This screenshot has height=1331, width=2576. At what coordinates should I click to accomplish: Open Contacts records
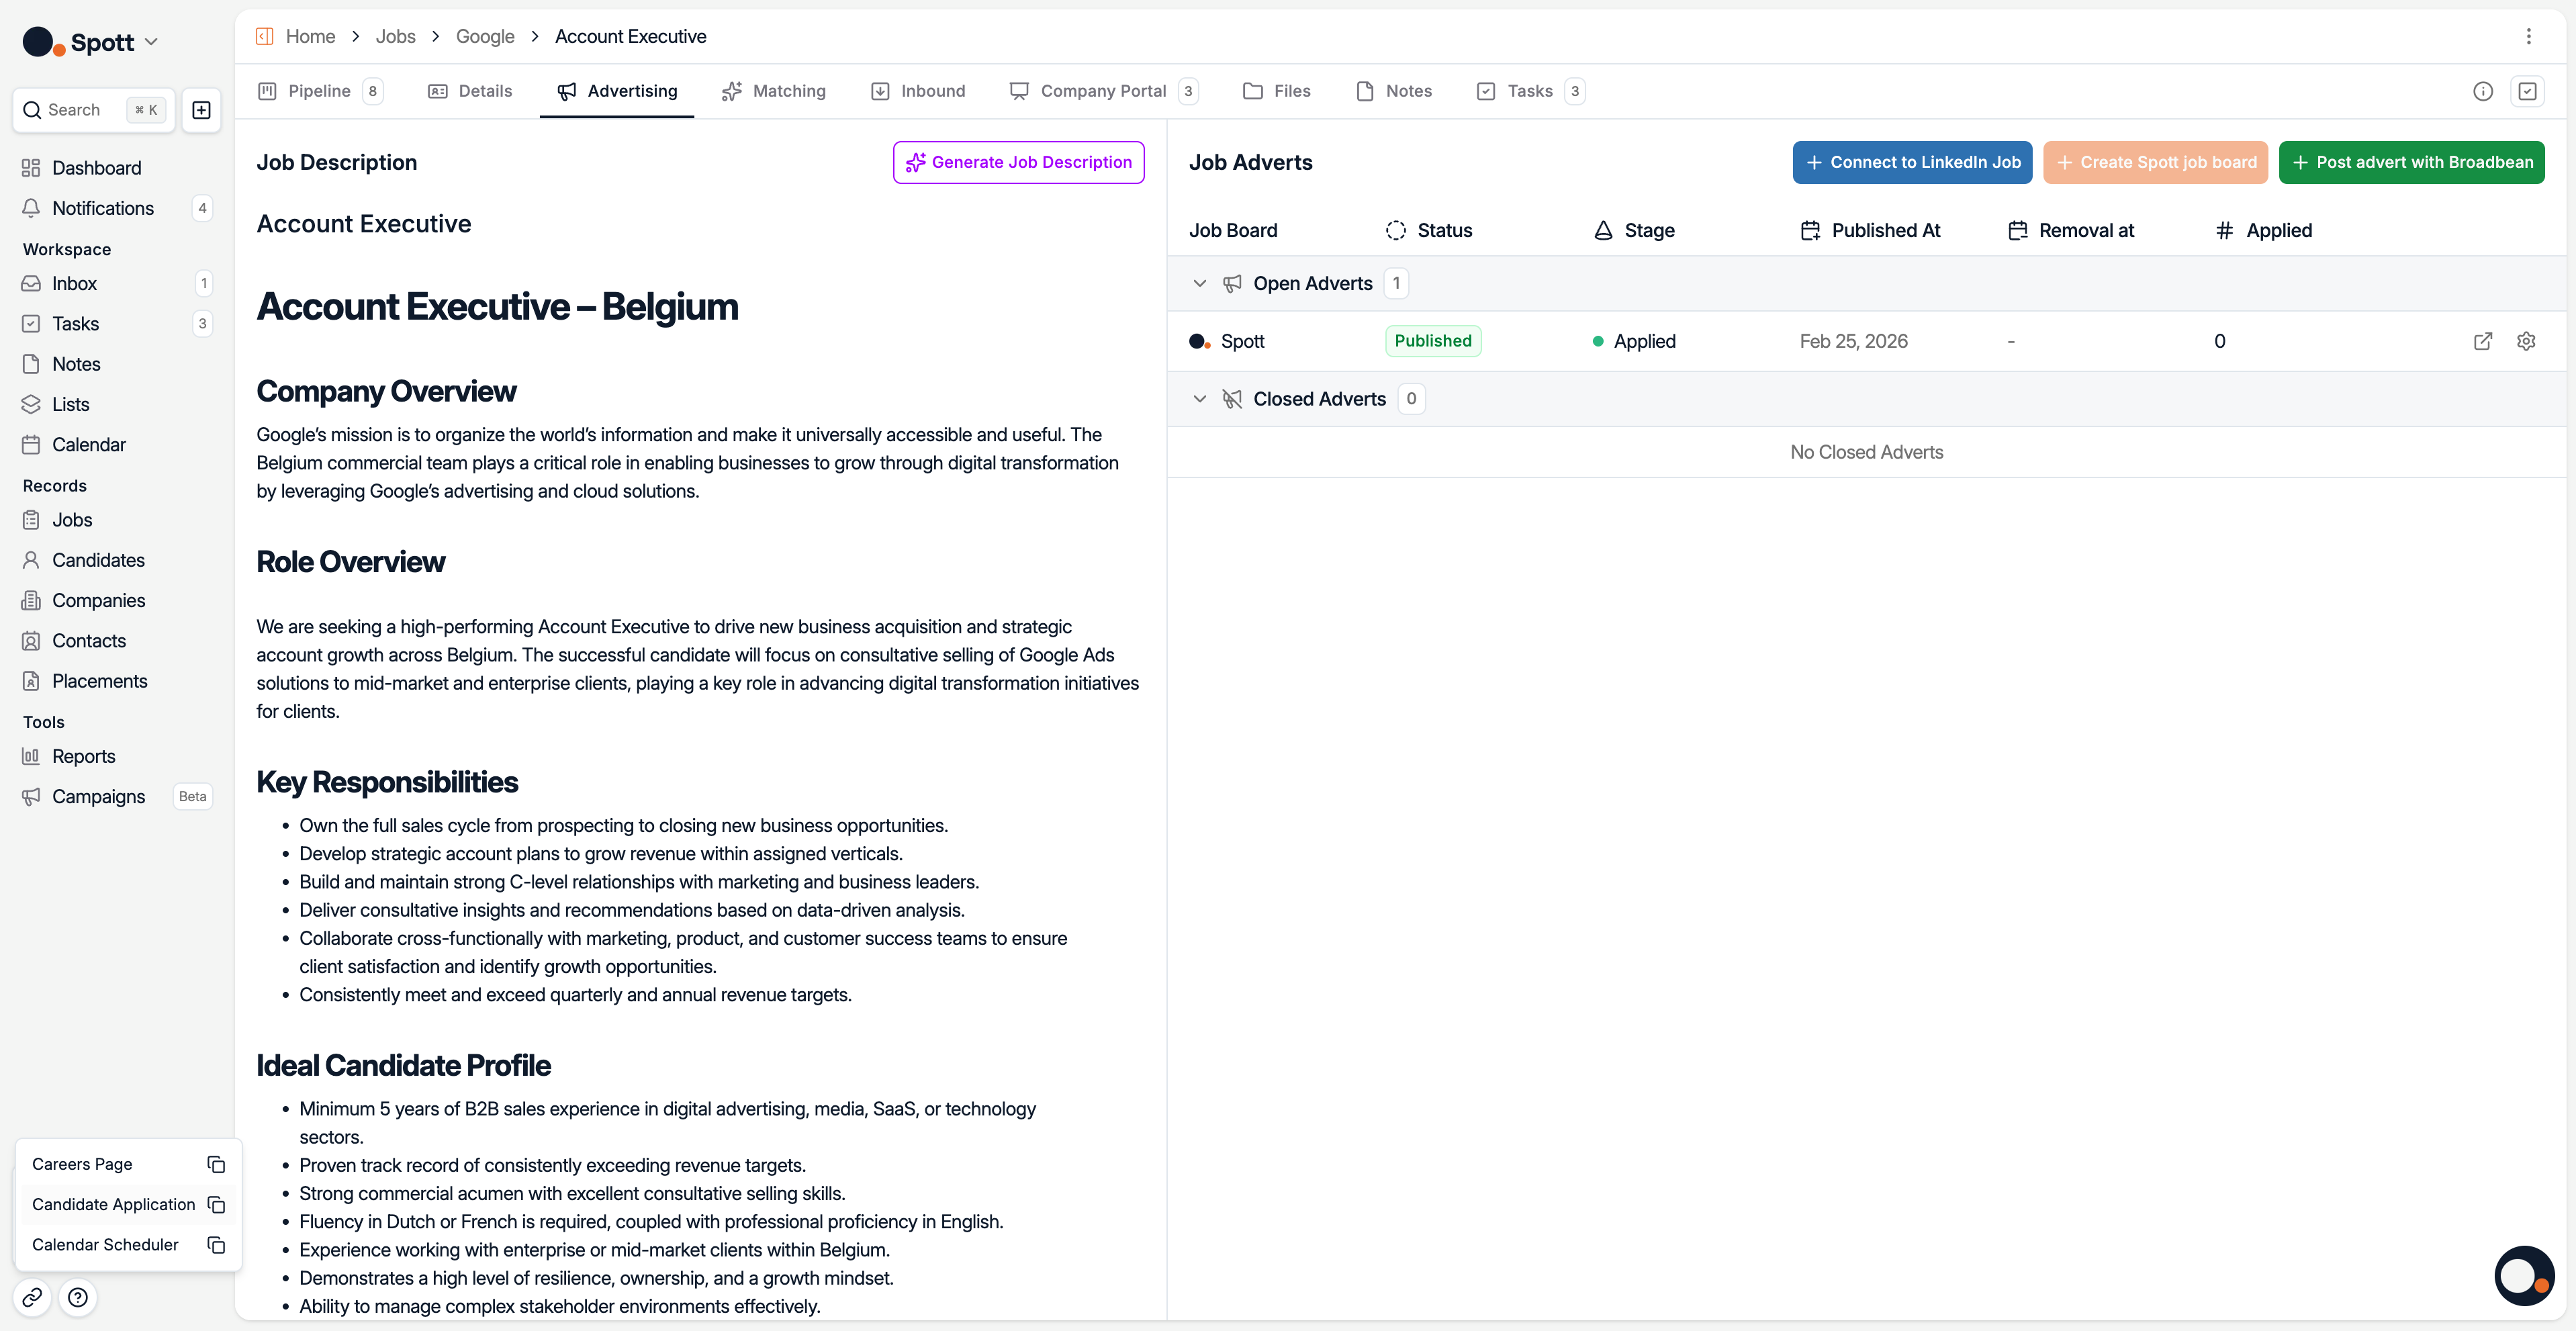[x=89, y=641]
